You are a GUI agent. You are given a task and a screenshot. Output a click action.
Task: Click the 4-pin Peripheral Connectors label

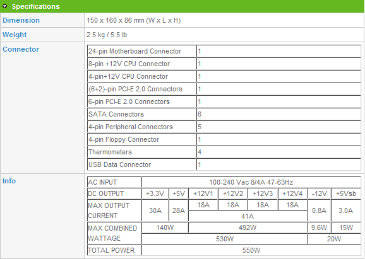[131, 127]
